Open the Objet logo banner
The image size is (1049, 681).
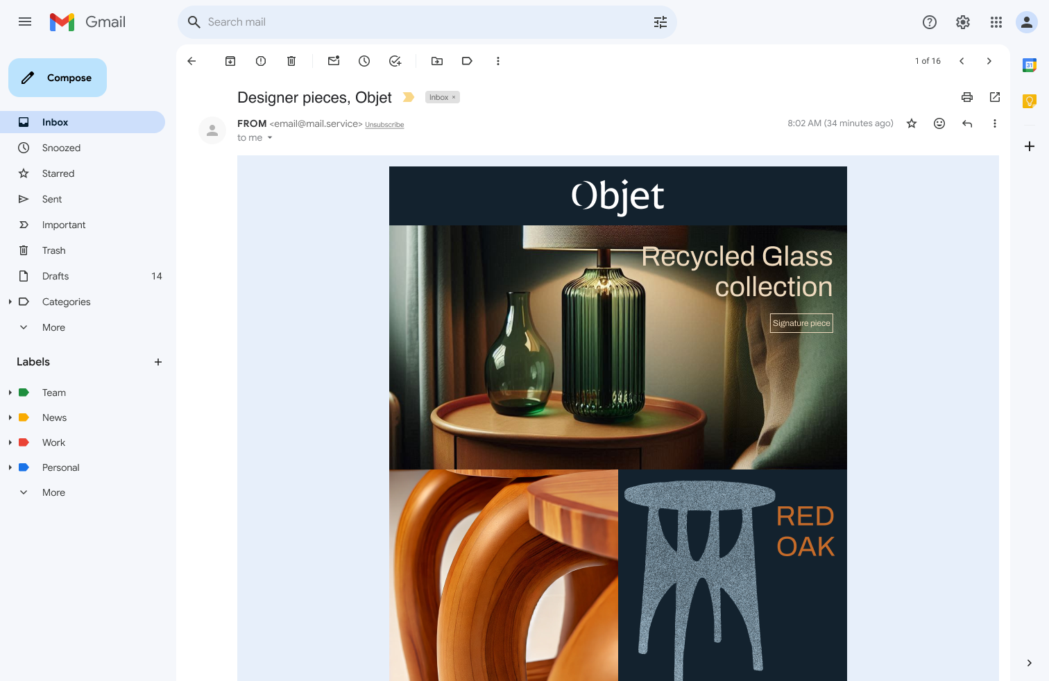[618, 196]
